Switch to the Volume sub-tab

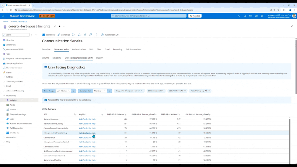coord(45,58)
